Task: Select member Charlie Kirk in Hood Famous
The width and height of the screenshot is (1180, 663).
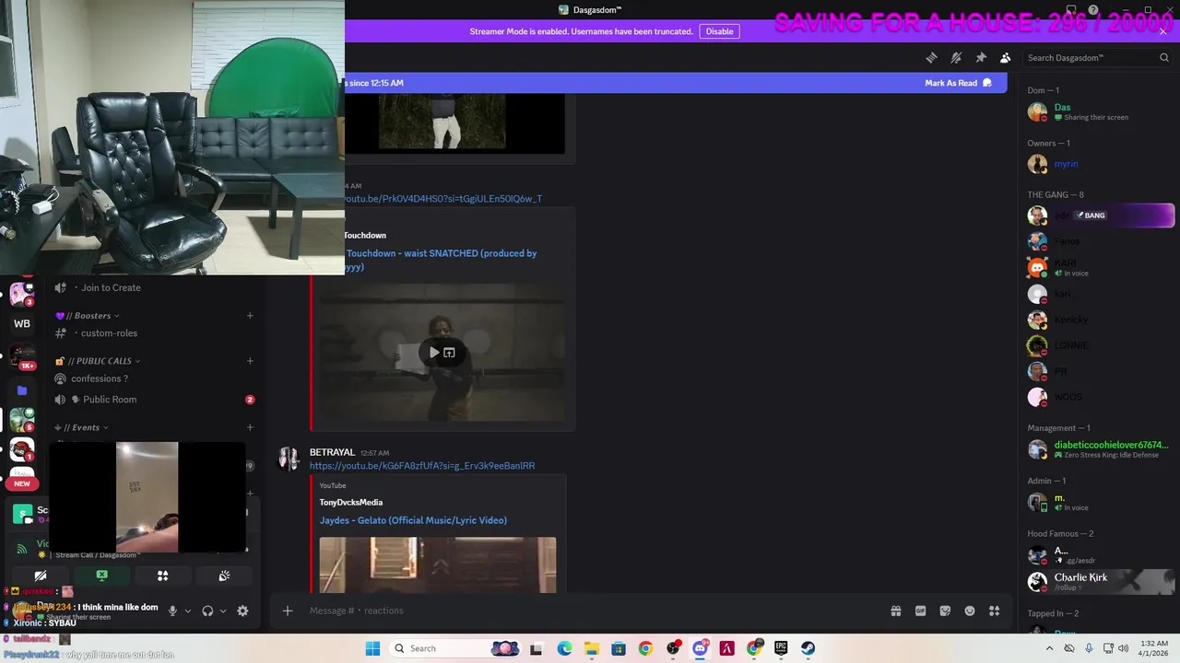Action: [x=1100, y=581]
